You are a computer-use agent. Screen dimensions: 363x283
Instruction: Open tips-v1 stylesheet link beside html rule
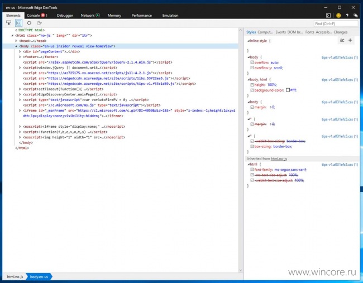(x=340, y=165)
